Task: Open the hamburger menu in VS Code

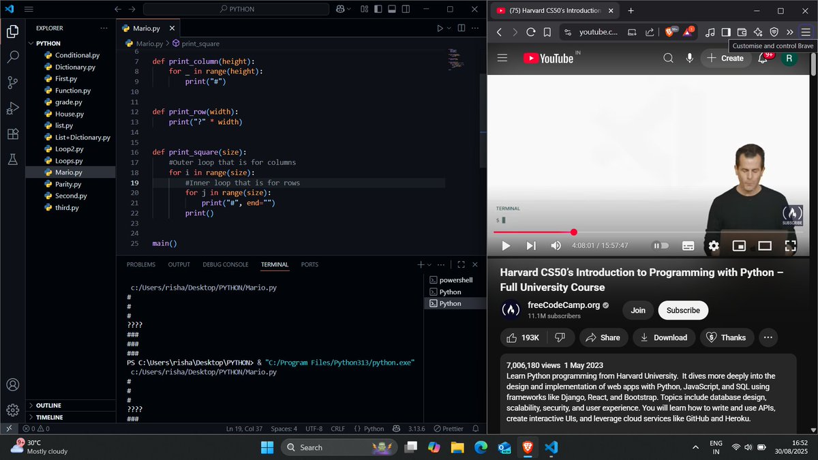Action: point(29,10)
